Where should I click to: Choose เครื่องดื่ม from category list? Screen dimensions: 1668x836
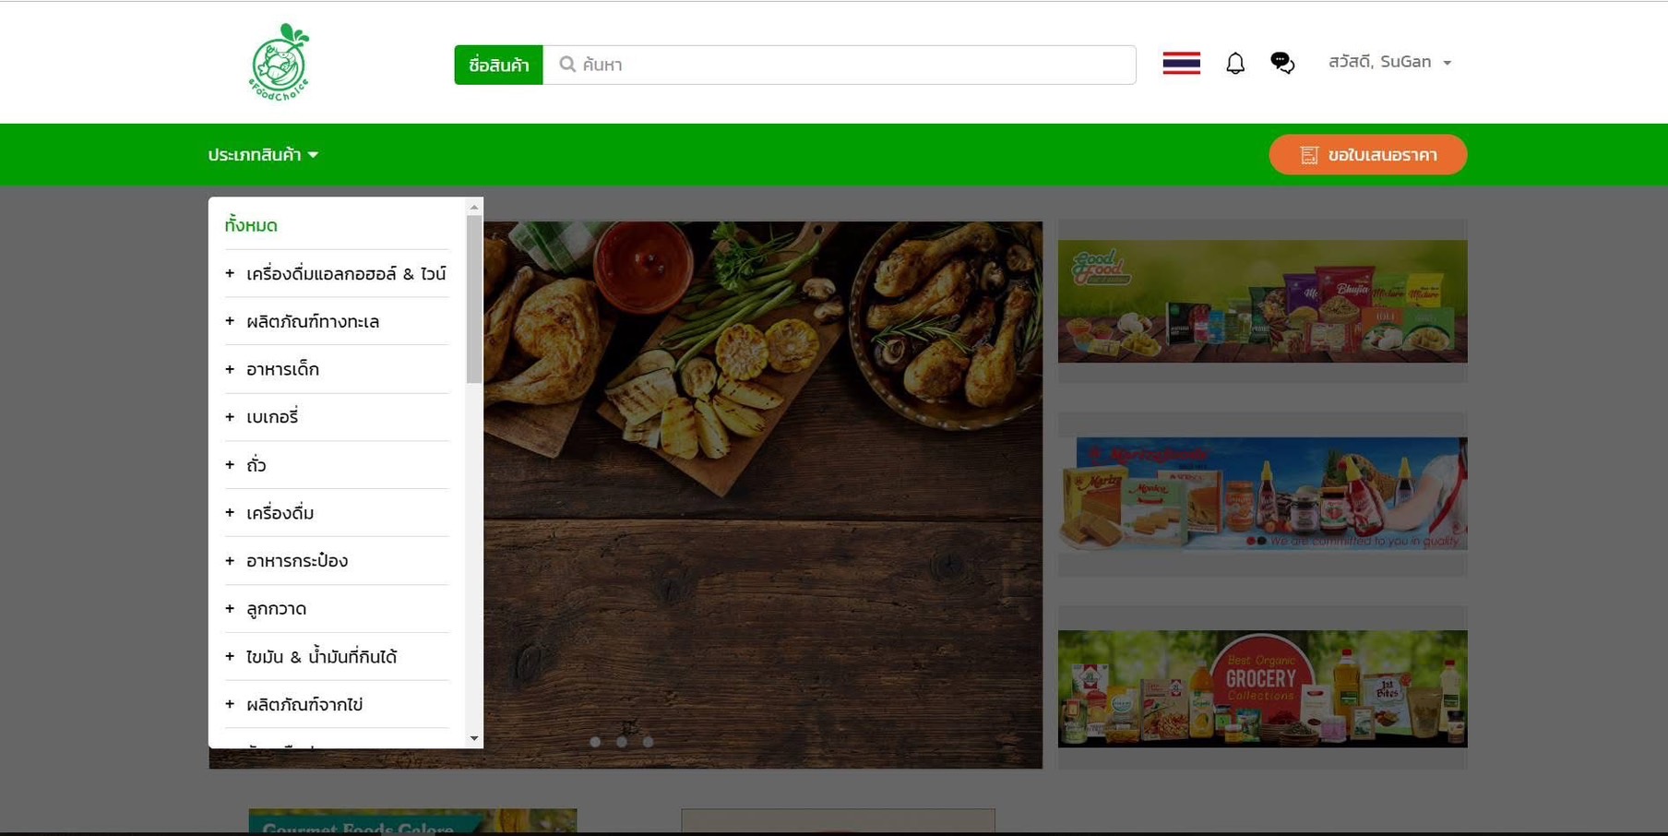tap(280, 513)
